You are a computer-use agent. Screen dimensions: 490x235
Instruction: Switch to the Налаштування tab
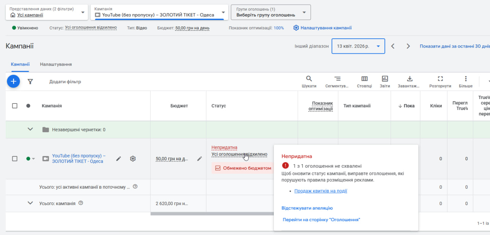56,64
